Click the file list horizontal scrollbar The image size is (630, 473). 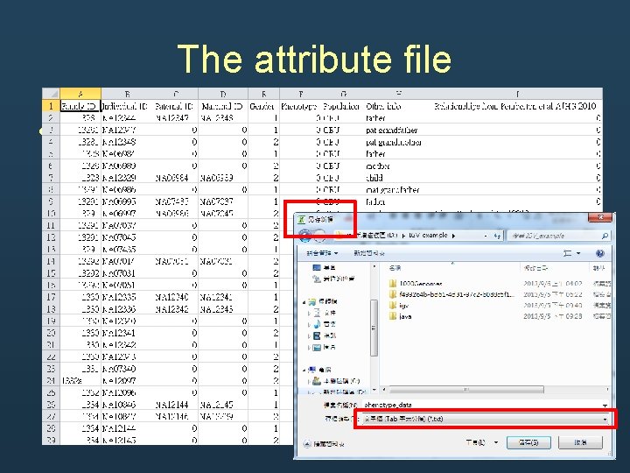(466, 389)
